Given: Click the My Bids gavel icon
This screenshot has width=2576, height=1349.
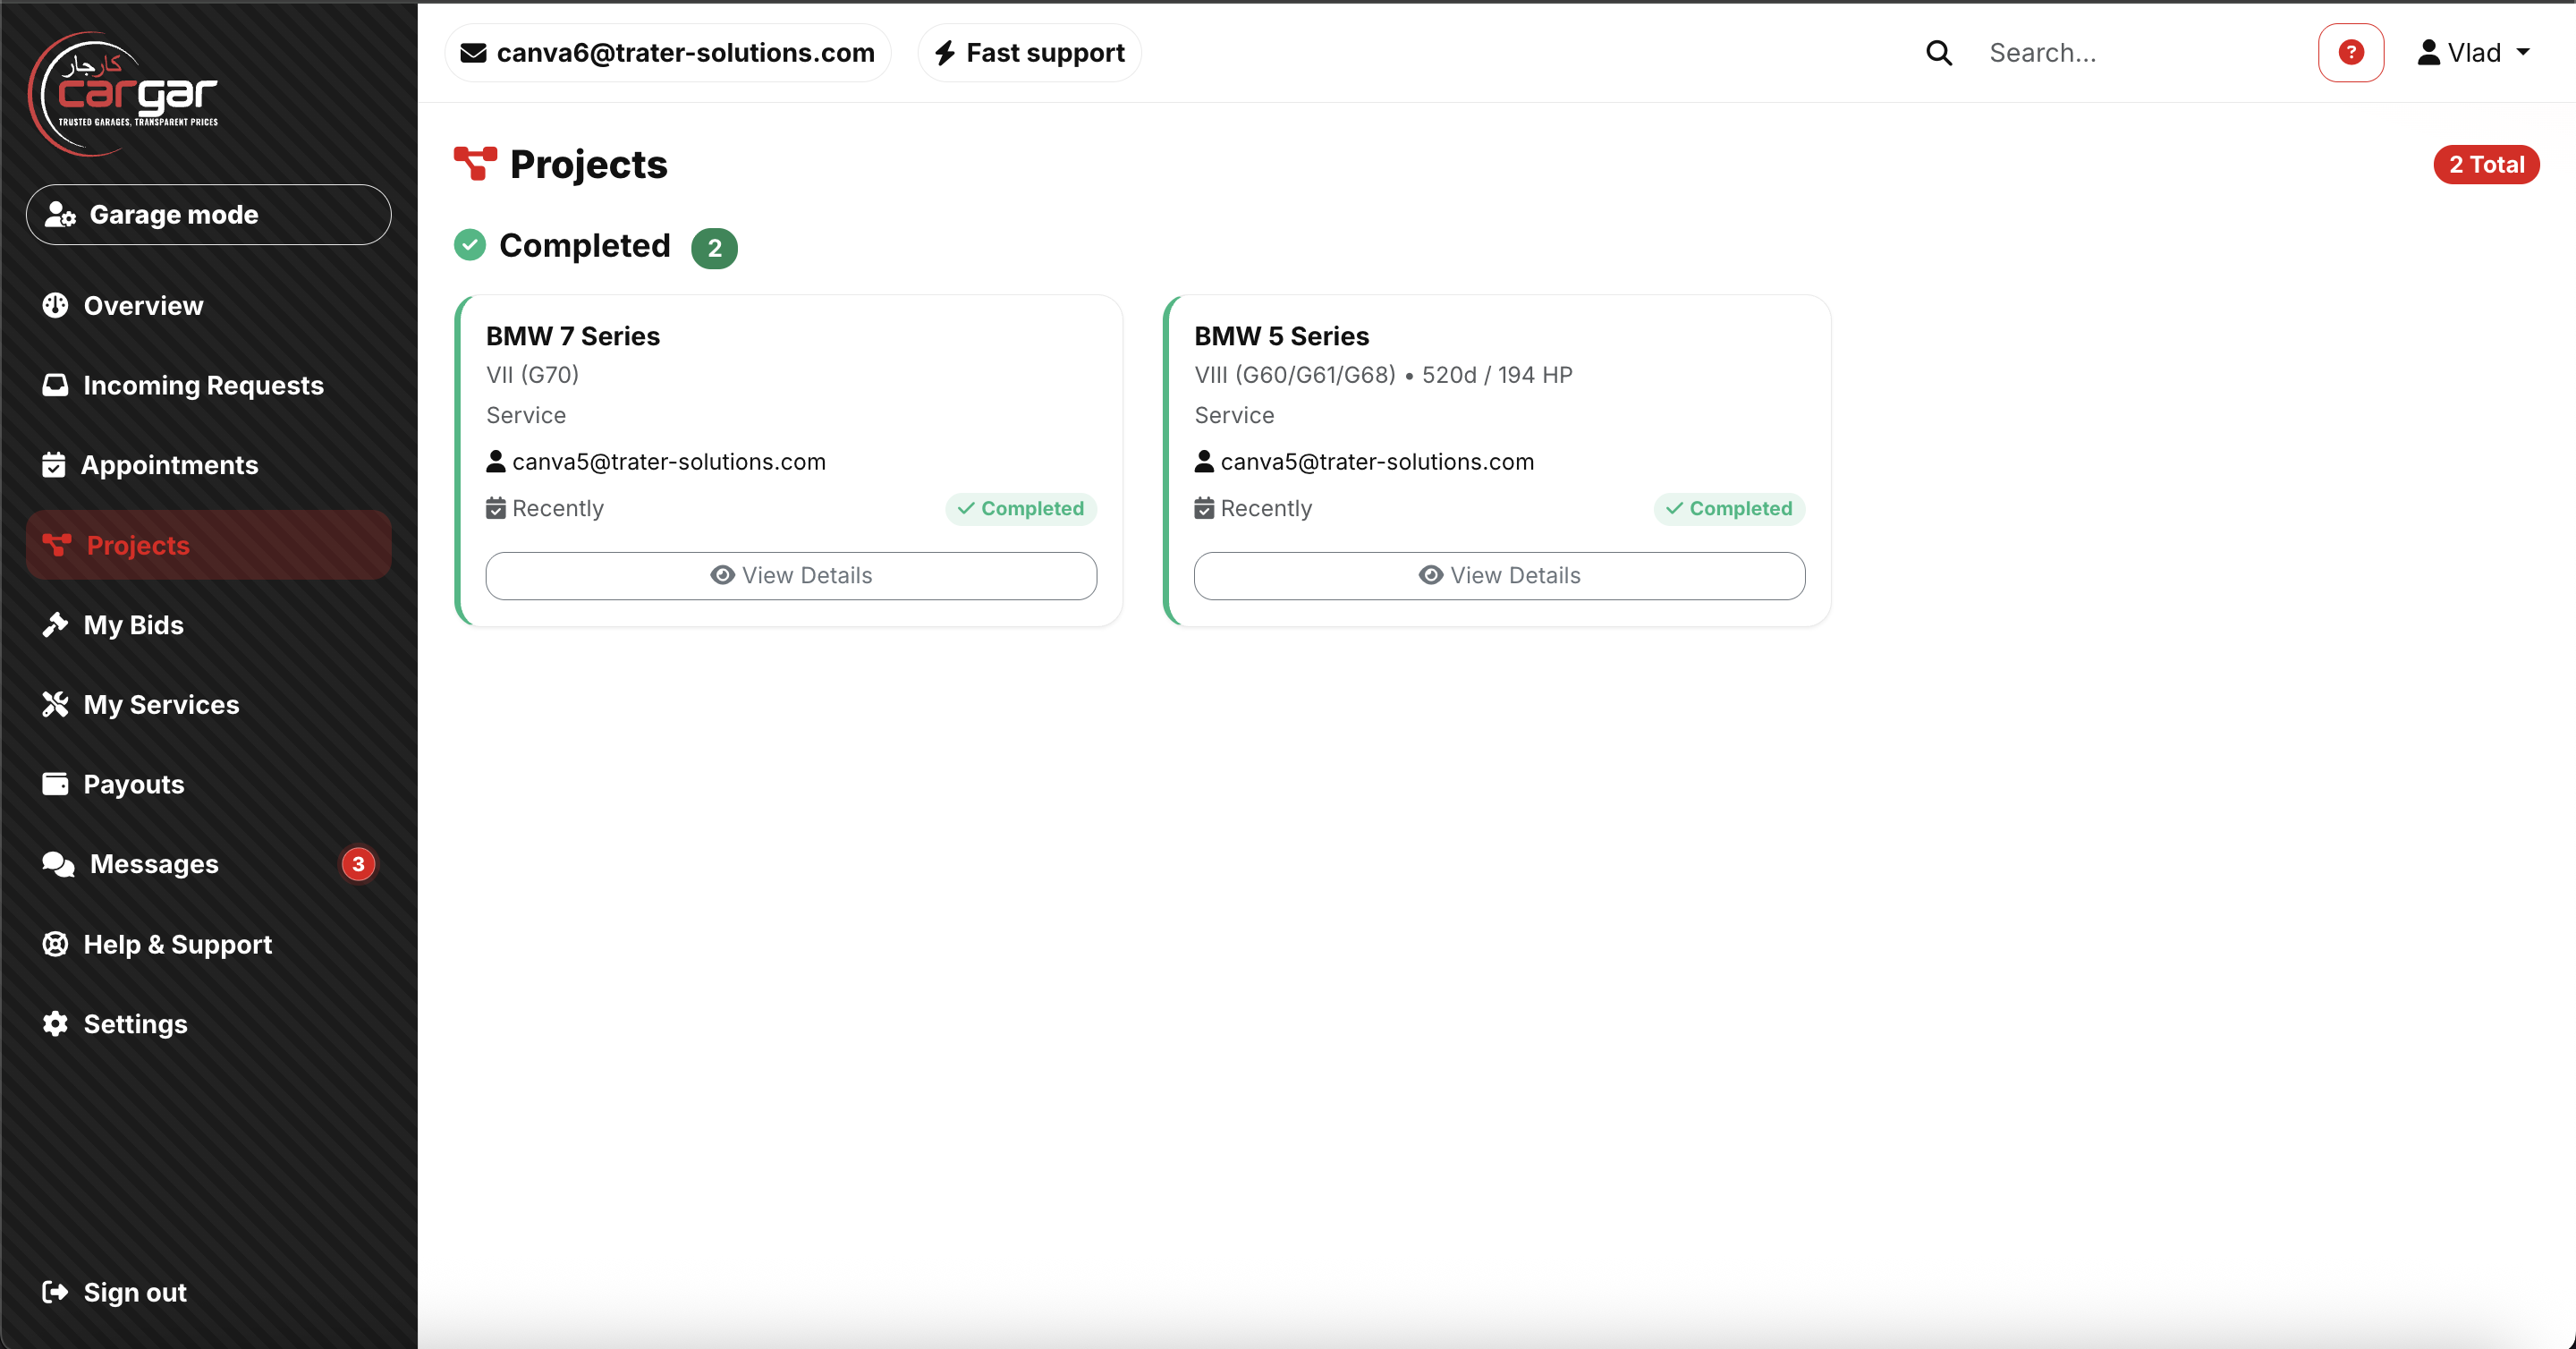Looking at the screenshot, I should coord(56,624).
